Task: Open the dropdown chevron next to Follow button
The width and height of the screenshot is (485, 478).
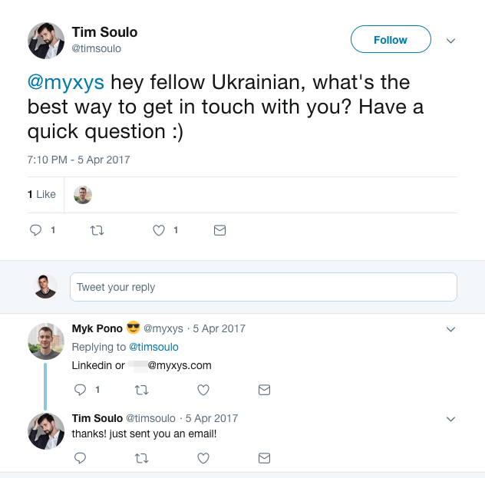Action: pyautogui.click(x=450, y=41)
